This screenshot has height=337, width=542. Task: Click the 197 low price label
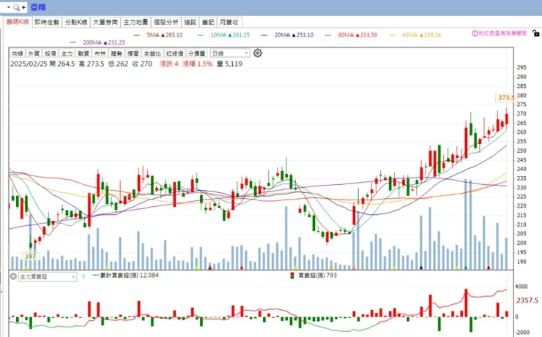pyautogui.click(x=31, y=257)
